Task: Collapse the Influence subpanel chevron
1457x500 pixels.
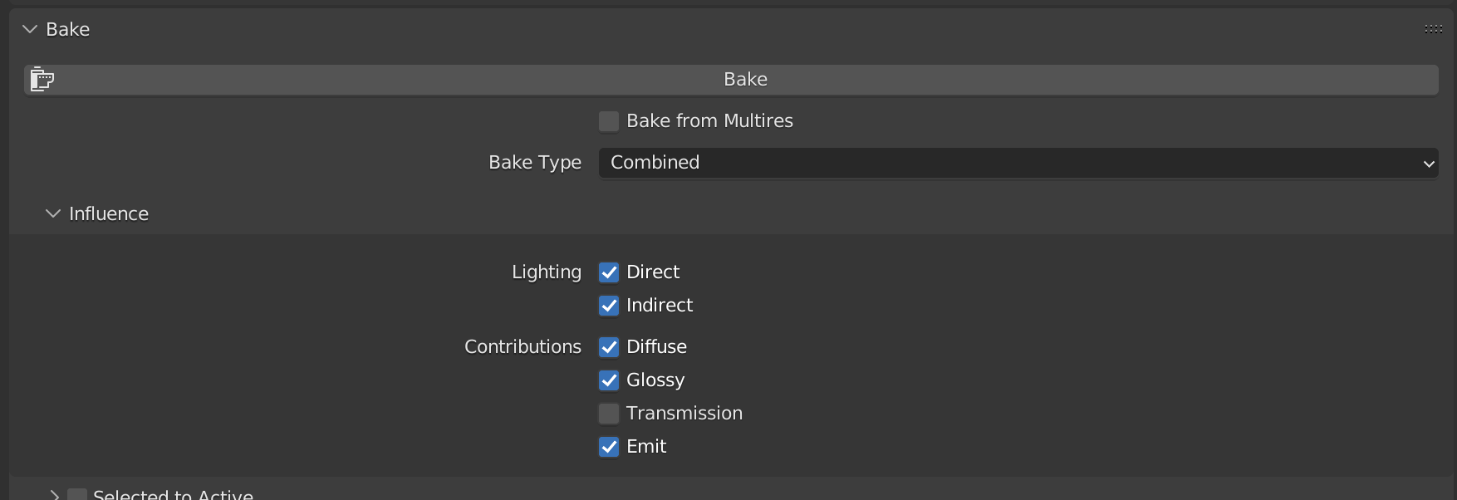Action: [x=53, y=213]
